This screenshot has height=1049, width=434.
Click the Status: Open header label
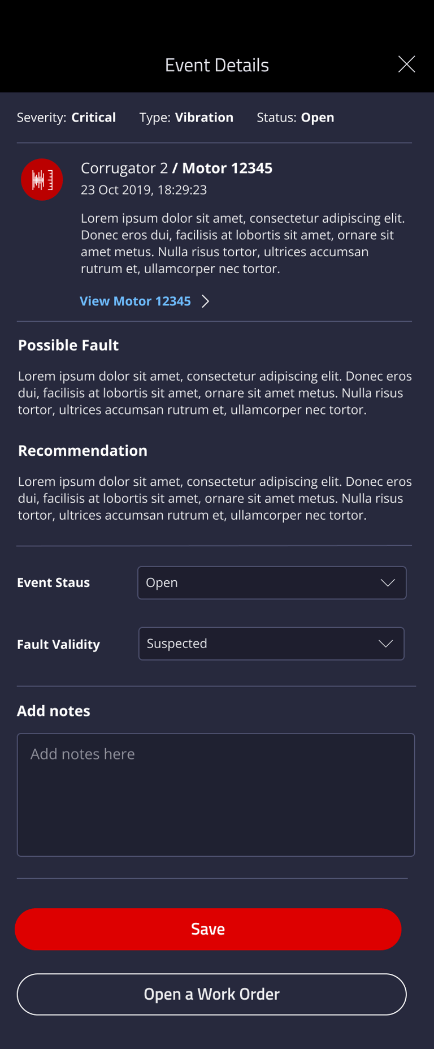click(296, 118)
